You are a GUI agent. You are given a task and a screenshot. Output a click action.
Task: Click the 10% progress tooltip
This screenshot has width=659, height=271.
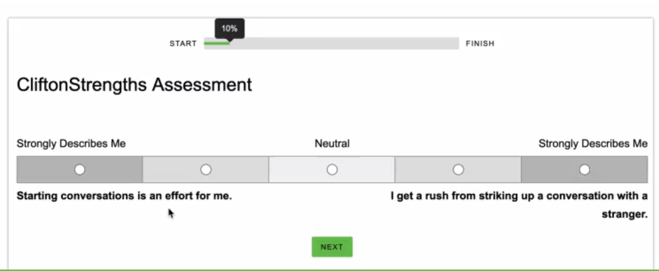tap(229, 29)
